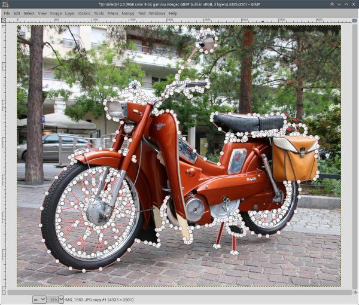Click the GIMP app icon in title bar

tap(5, 4)
